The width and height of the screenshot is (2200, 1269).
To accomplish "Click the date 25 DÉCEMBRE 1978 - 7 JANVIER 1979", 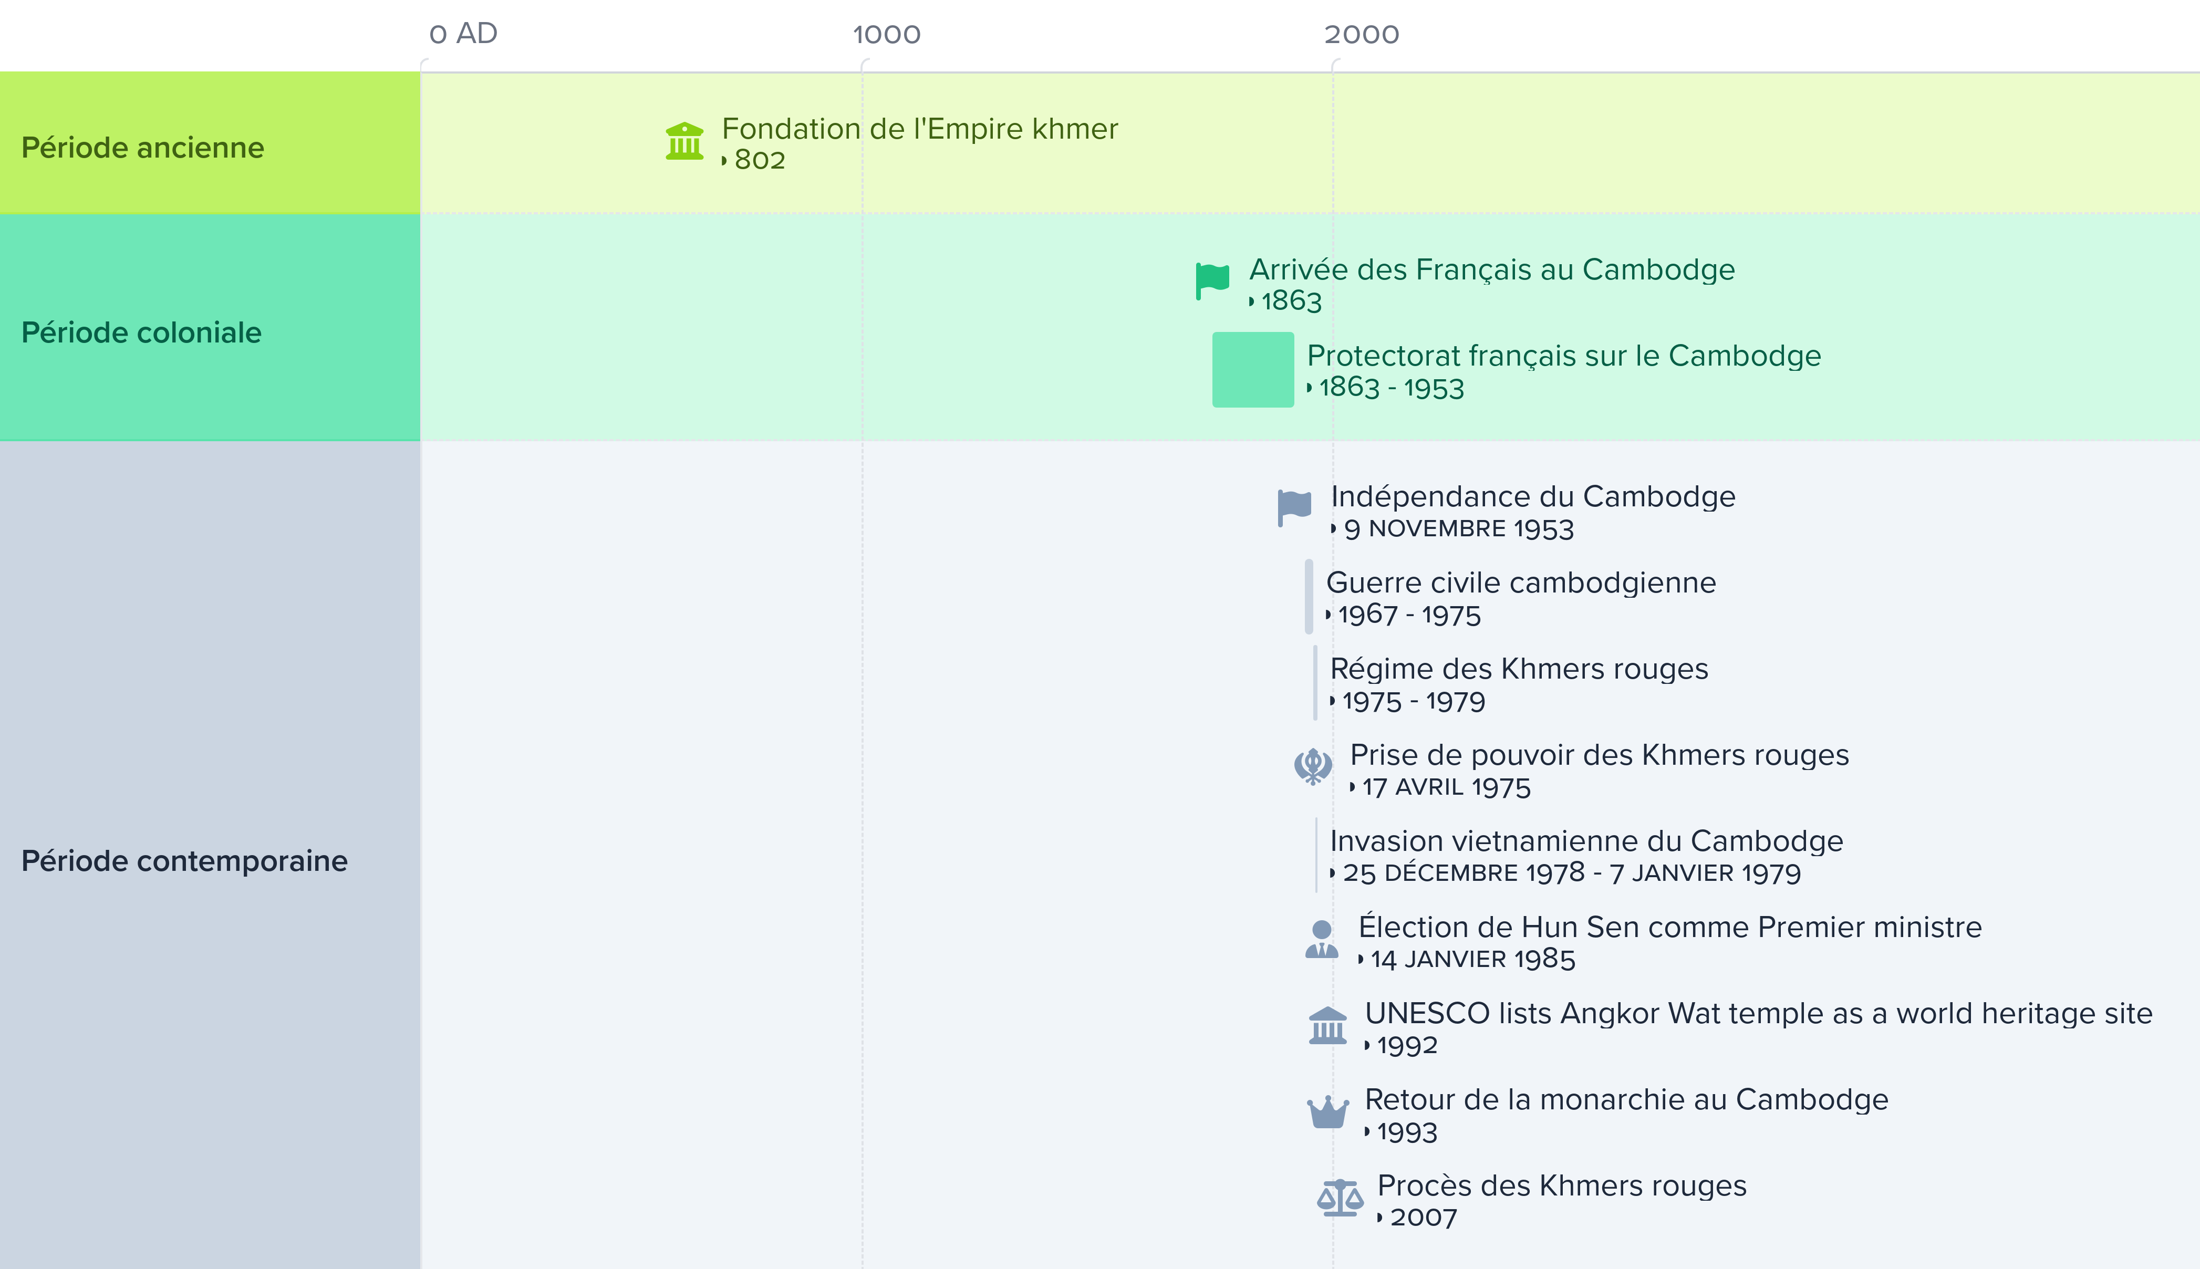I will 1571,872.
